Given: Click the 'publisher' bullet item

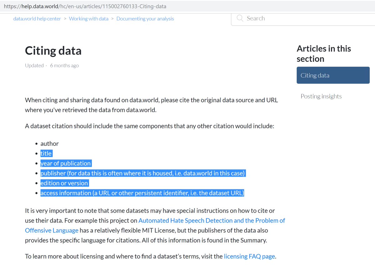Looking at the screenshot, I should point(142,173).
